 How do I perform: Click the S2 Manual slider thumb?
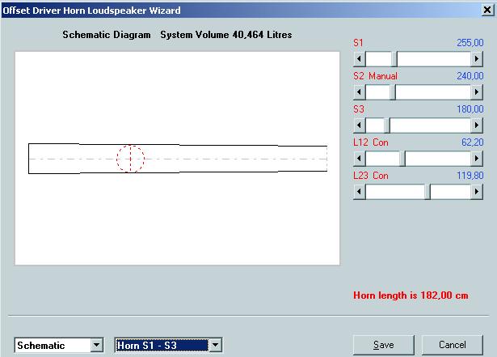point(393,92)
